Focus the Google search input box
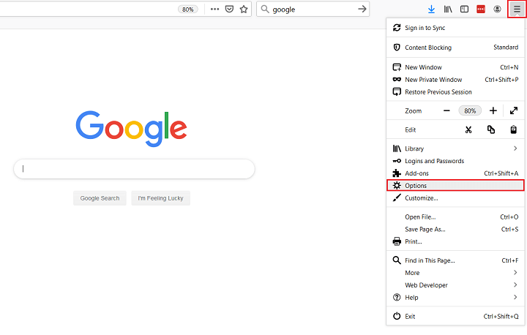Viewport: 527px width, 335px height. pyautogui.click(x=134, y=169)
